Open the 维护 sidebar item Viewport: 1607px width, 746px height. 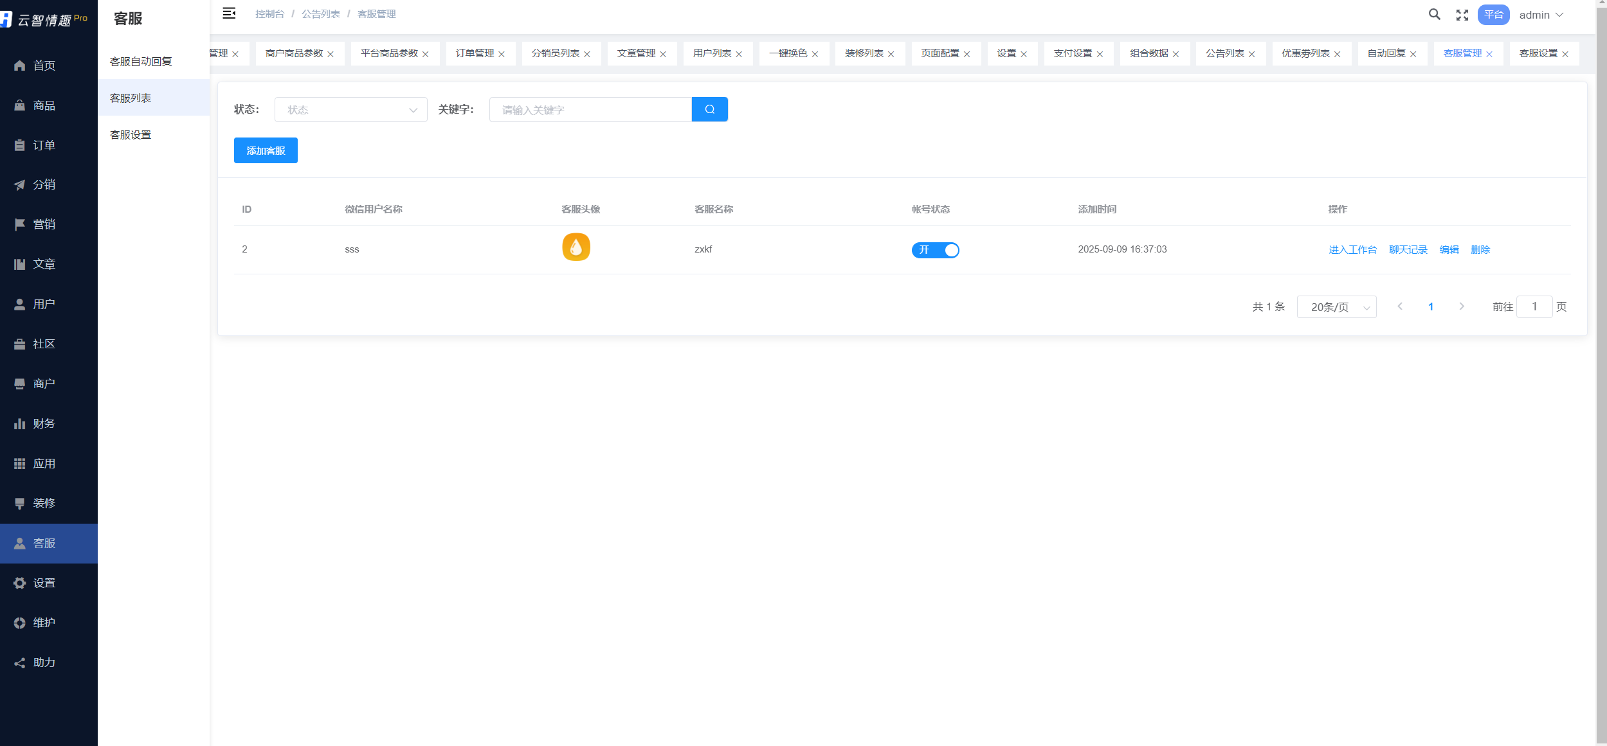(x=44, y=623)
